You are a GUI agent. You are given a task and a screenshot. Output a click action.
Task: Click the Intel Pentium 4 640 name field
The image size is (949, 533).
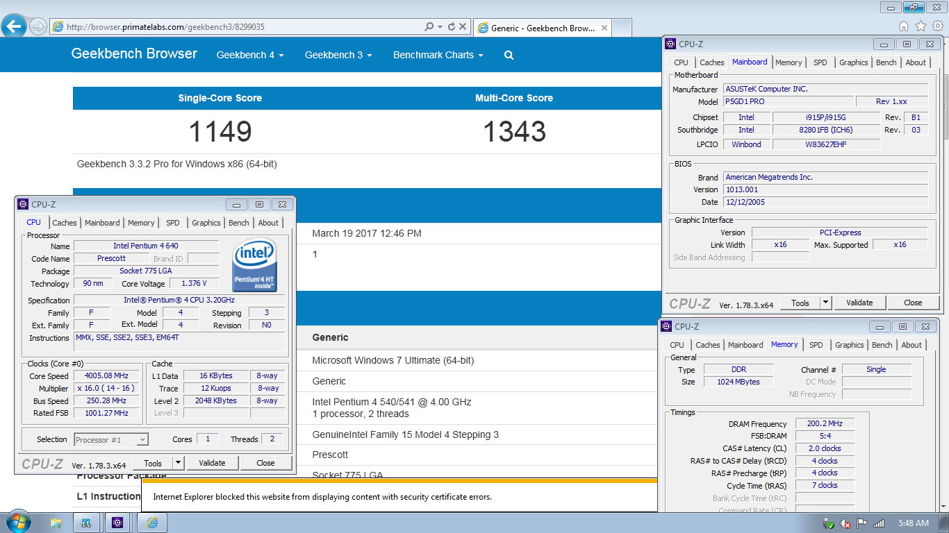(x=146, y=246)
